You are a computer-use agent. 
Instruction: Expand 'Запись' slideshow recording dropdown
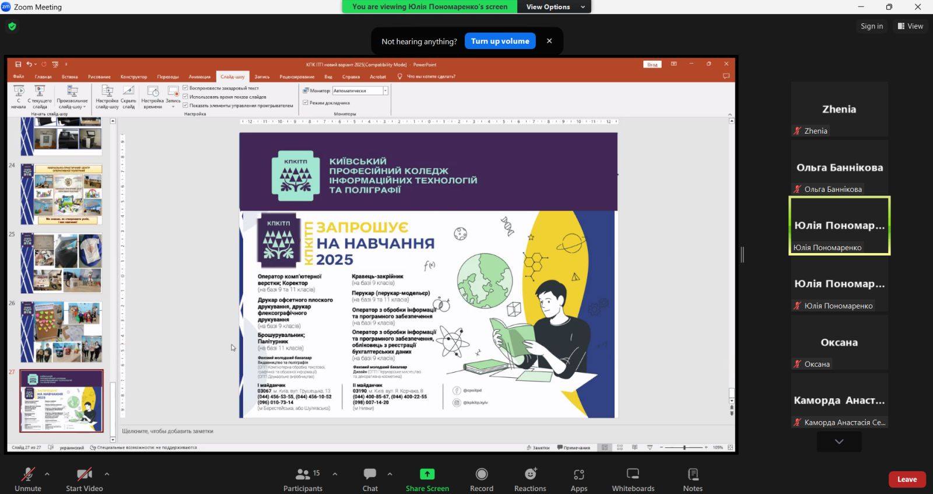coord(173,97)
